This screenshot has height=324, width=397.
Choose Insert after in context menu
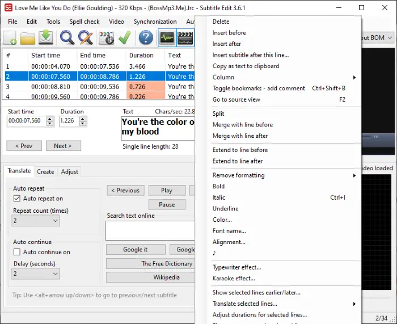227,44
